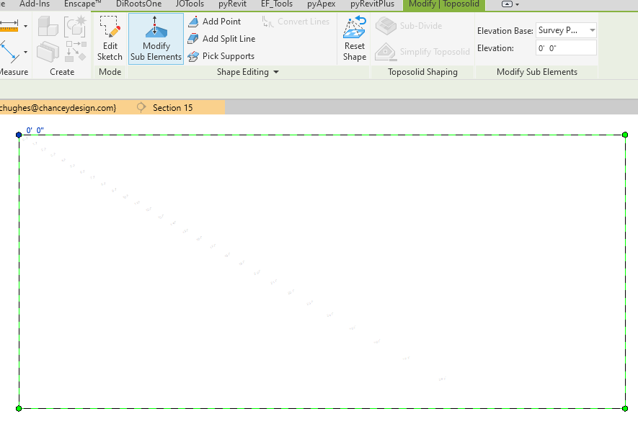Toggle the green corner grip on top-right boundary
This screenshot has height=447, width=638.
pos(624,135)
